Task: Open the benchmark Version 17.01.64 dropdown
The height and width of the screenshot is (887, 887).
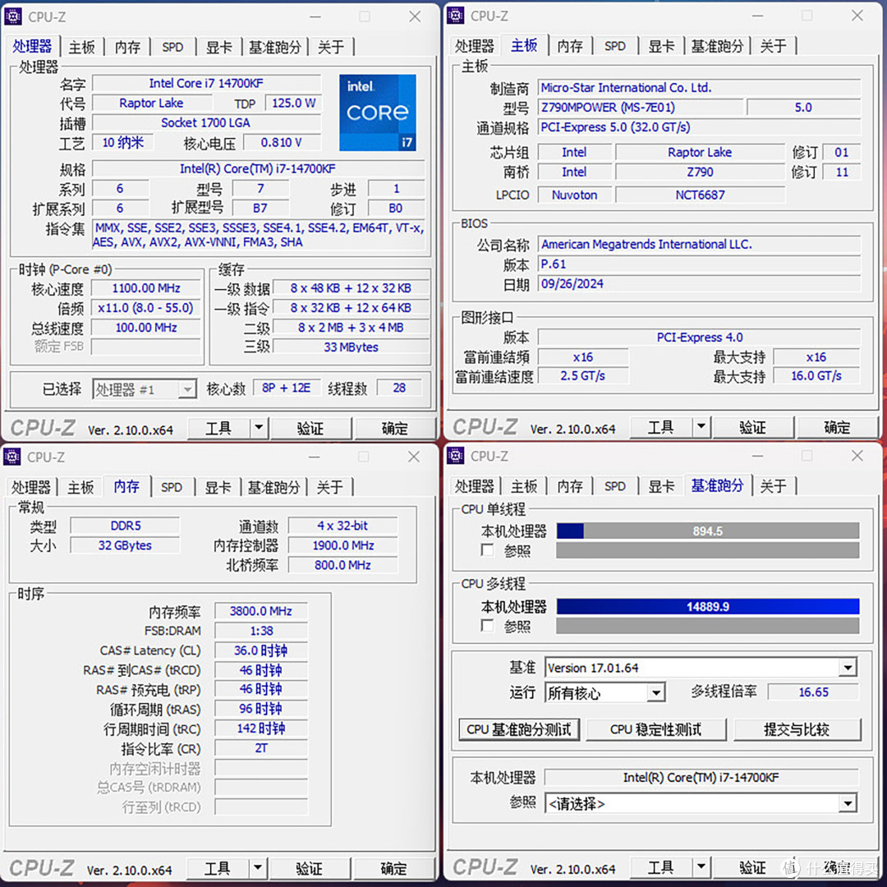Action: point(848,667)
